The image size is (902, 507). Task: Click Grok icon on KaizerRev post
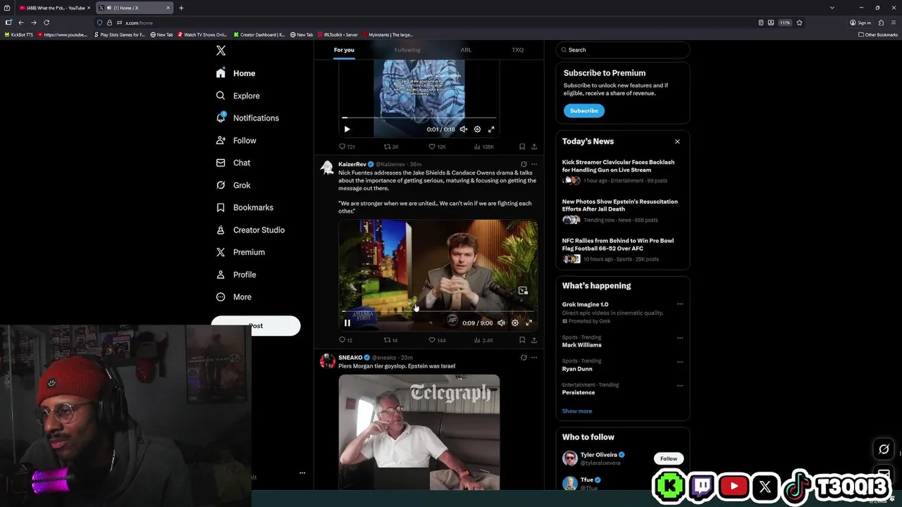coord(523,164)
